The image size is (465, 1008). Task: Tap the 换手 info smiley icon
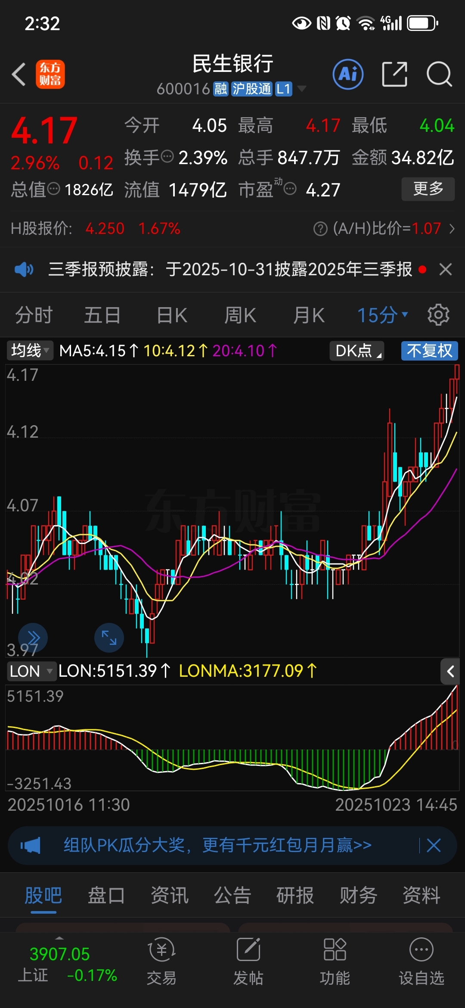[167, 156]
